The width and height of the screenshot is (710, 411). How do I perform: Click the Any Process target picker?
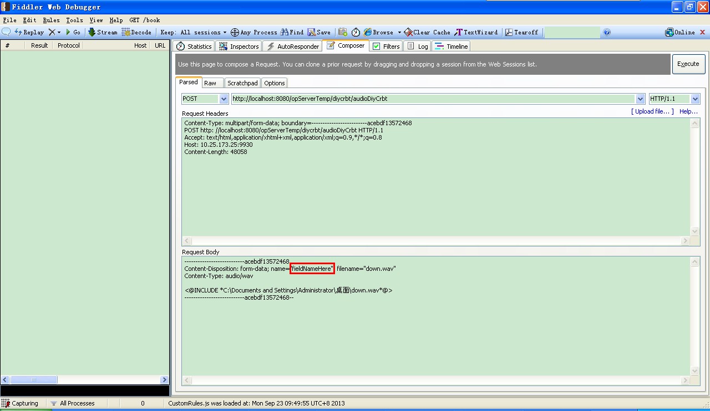[254, 32]
